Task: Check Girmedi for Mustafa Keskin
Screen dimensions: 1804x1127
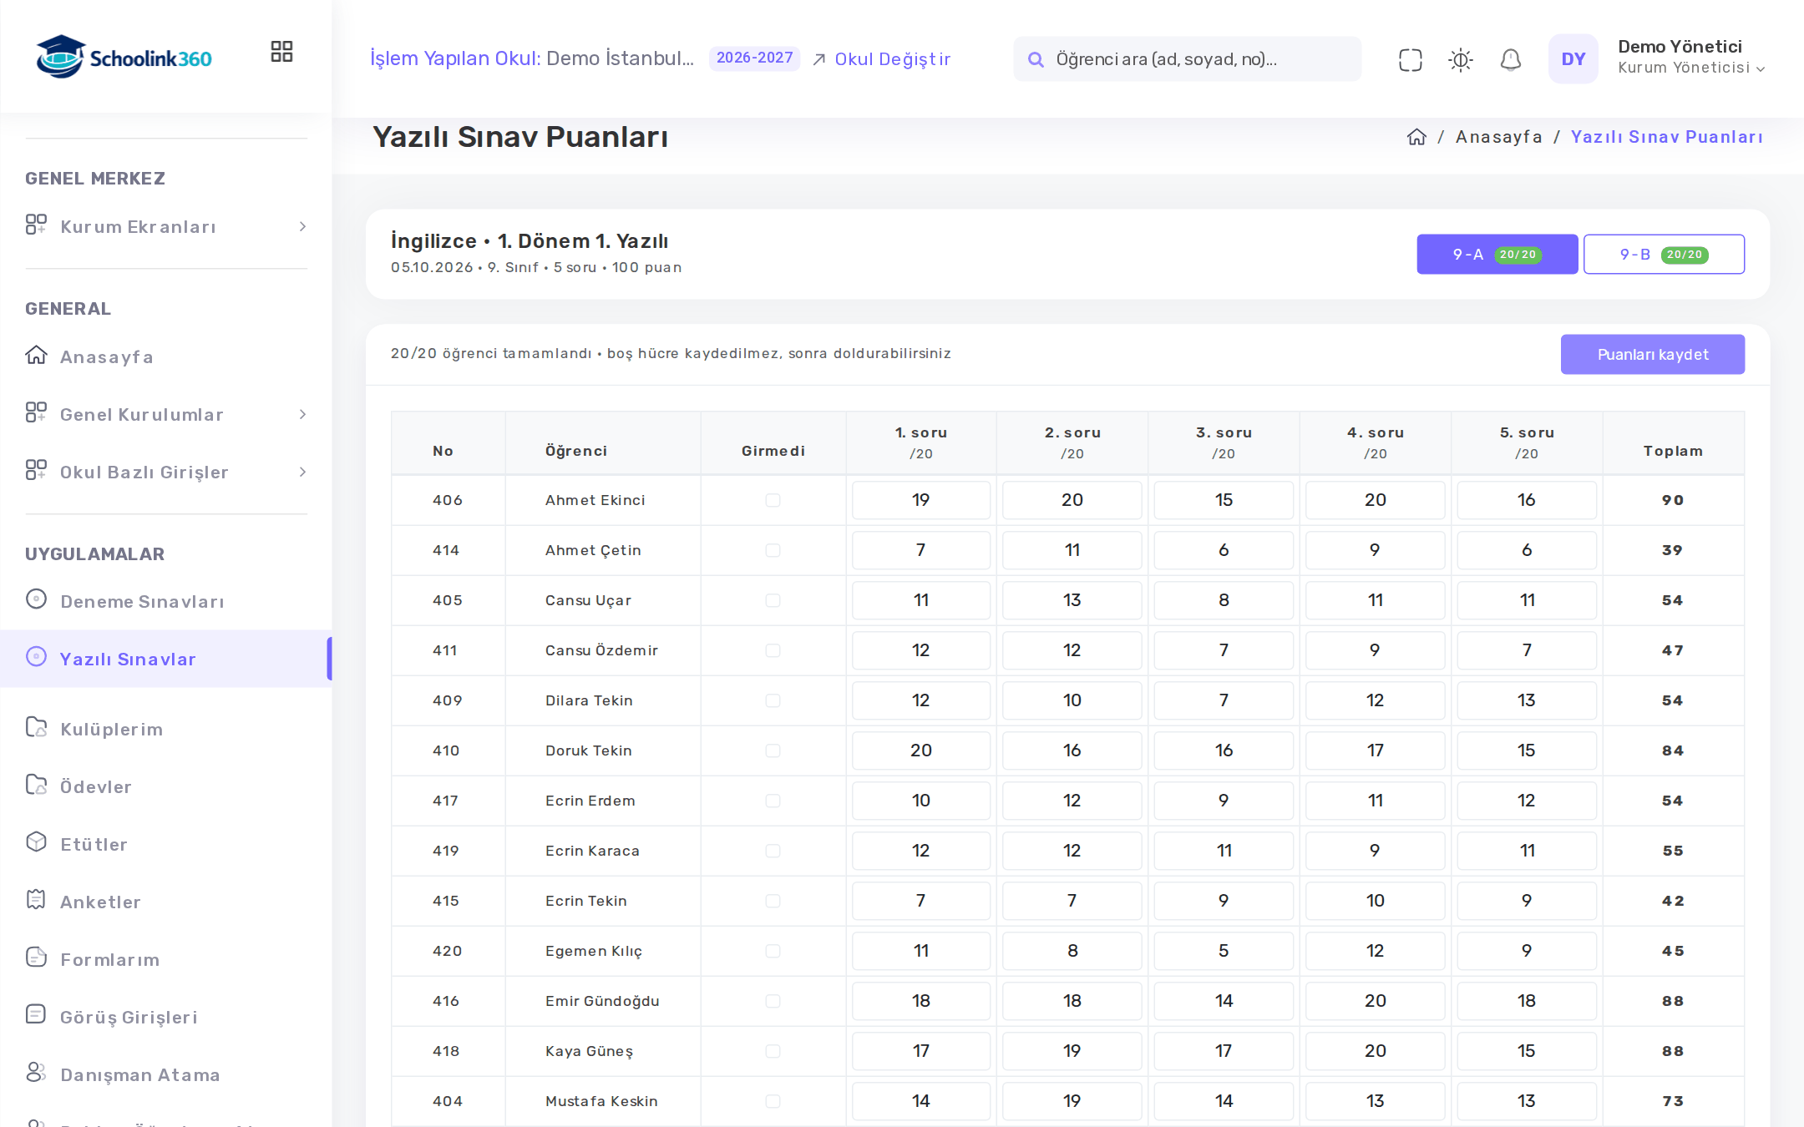Action: click(x=773, y=1101)
